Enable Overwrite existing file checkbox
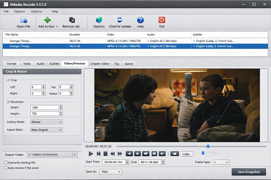Viewport: 271px width, 180px height. click(5, 162)
